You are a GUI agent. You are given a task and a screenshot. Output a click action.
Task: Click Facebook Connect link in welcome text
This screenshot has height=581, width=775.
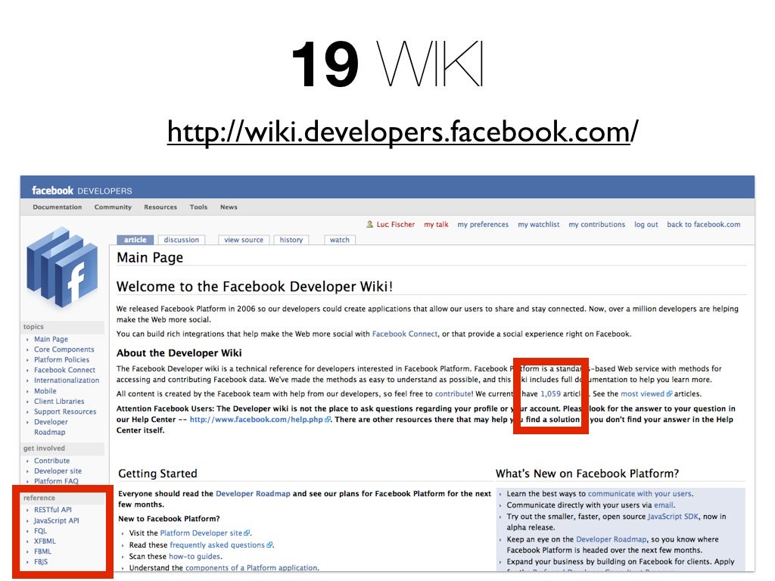(405, 334)
